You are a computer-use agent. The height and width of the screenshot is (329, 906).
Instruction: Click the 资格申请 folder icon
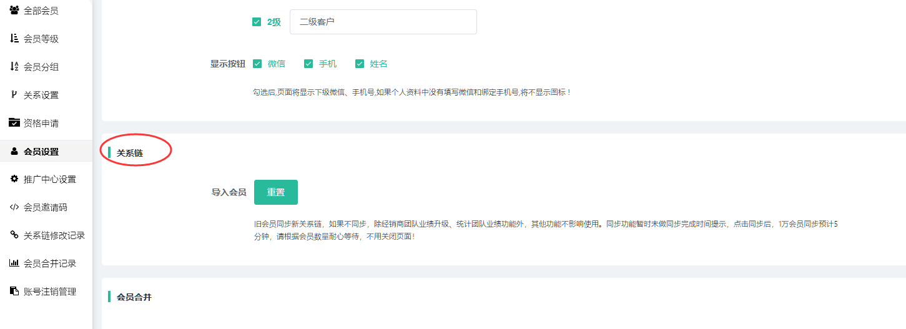click(x=14, y=122)
